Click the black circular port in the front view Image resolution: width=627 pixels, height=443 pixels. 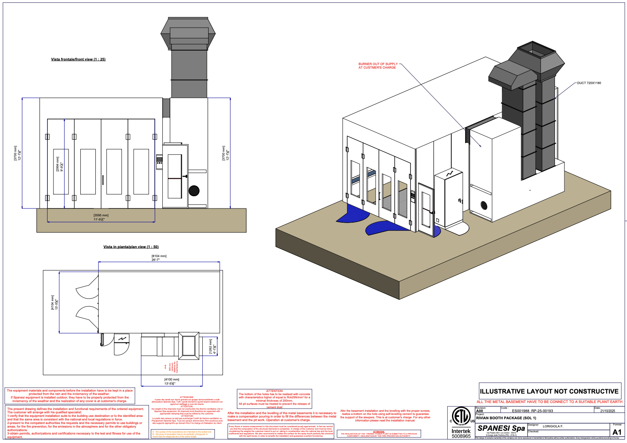pos(194,191)
